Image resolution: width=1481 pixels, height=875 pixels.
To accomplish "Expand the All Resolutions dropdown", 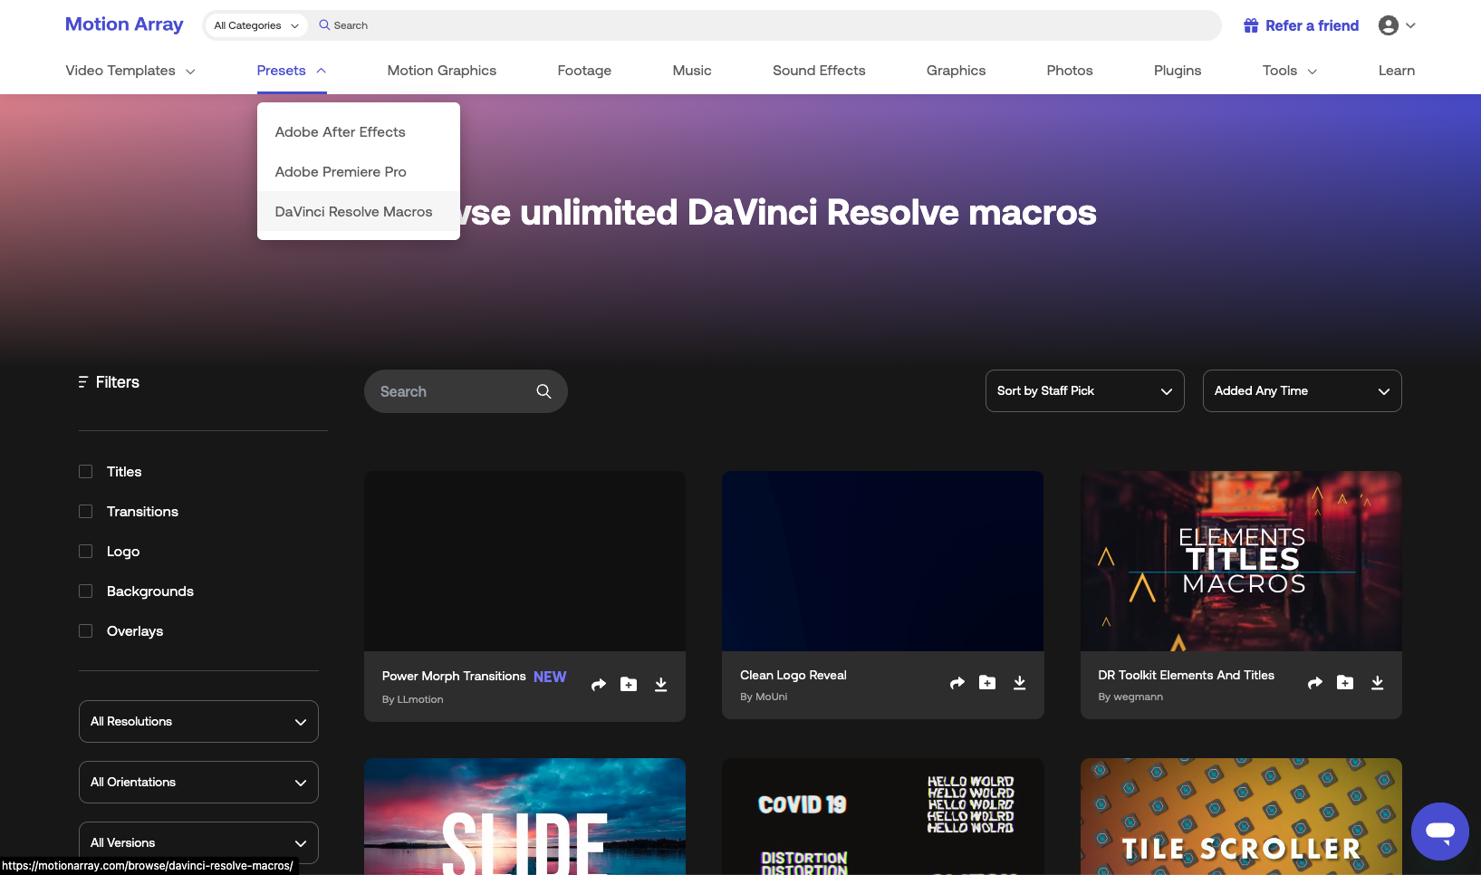I will click(198, 722).
